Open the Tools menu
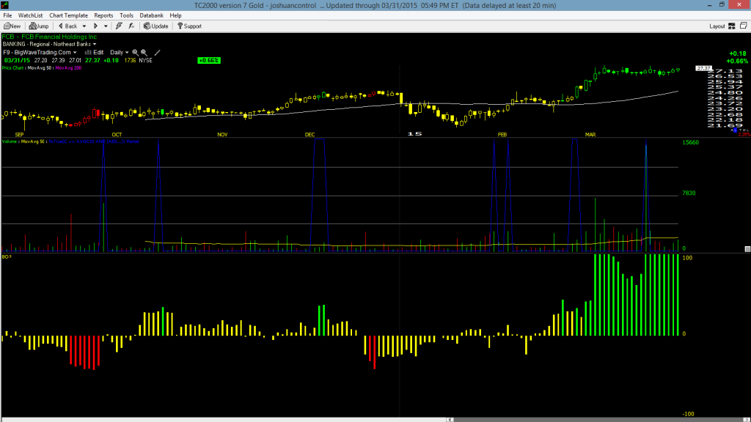This screenshot has height=422, width=751. point(126,15)
